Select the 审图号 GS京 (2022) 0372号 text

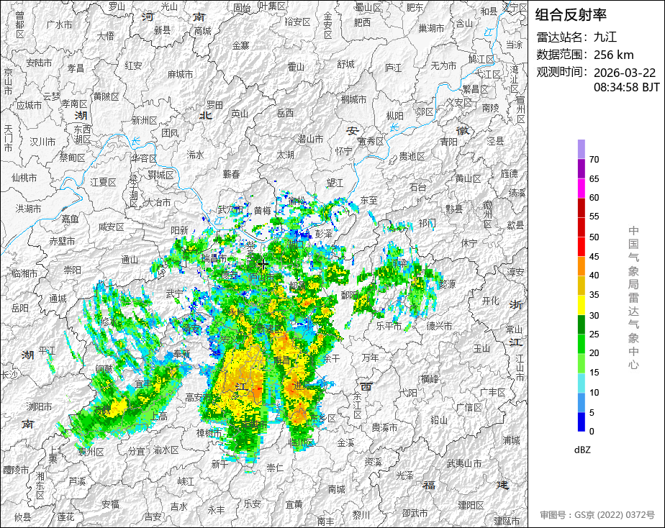point(597,515)
